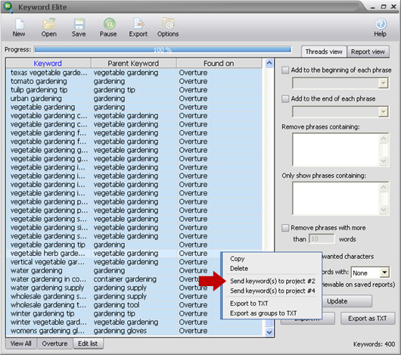Viewport: 401px width, 355px height.
Task: Select the womens gardening gl... row
Action: [x=134, y=331]
